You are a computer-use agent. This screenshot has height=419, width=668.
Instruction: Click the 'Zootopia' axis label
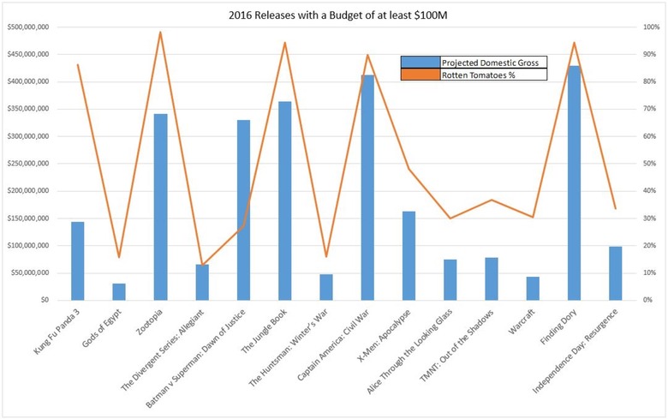click(x=149, y=322)
